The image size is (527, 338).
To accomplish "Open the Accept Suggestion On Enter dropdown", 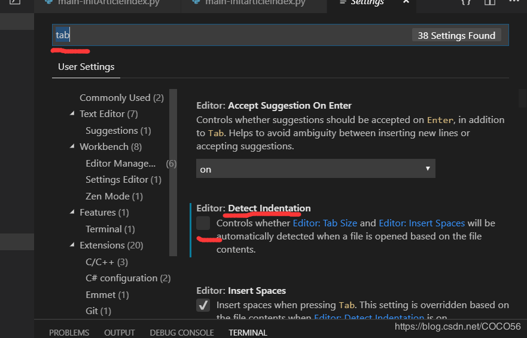I will 315,169.
